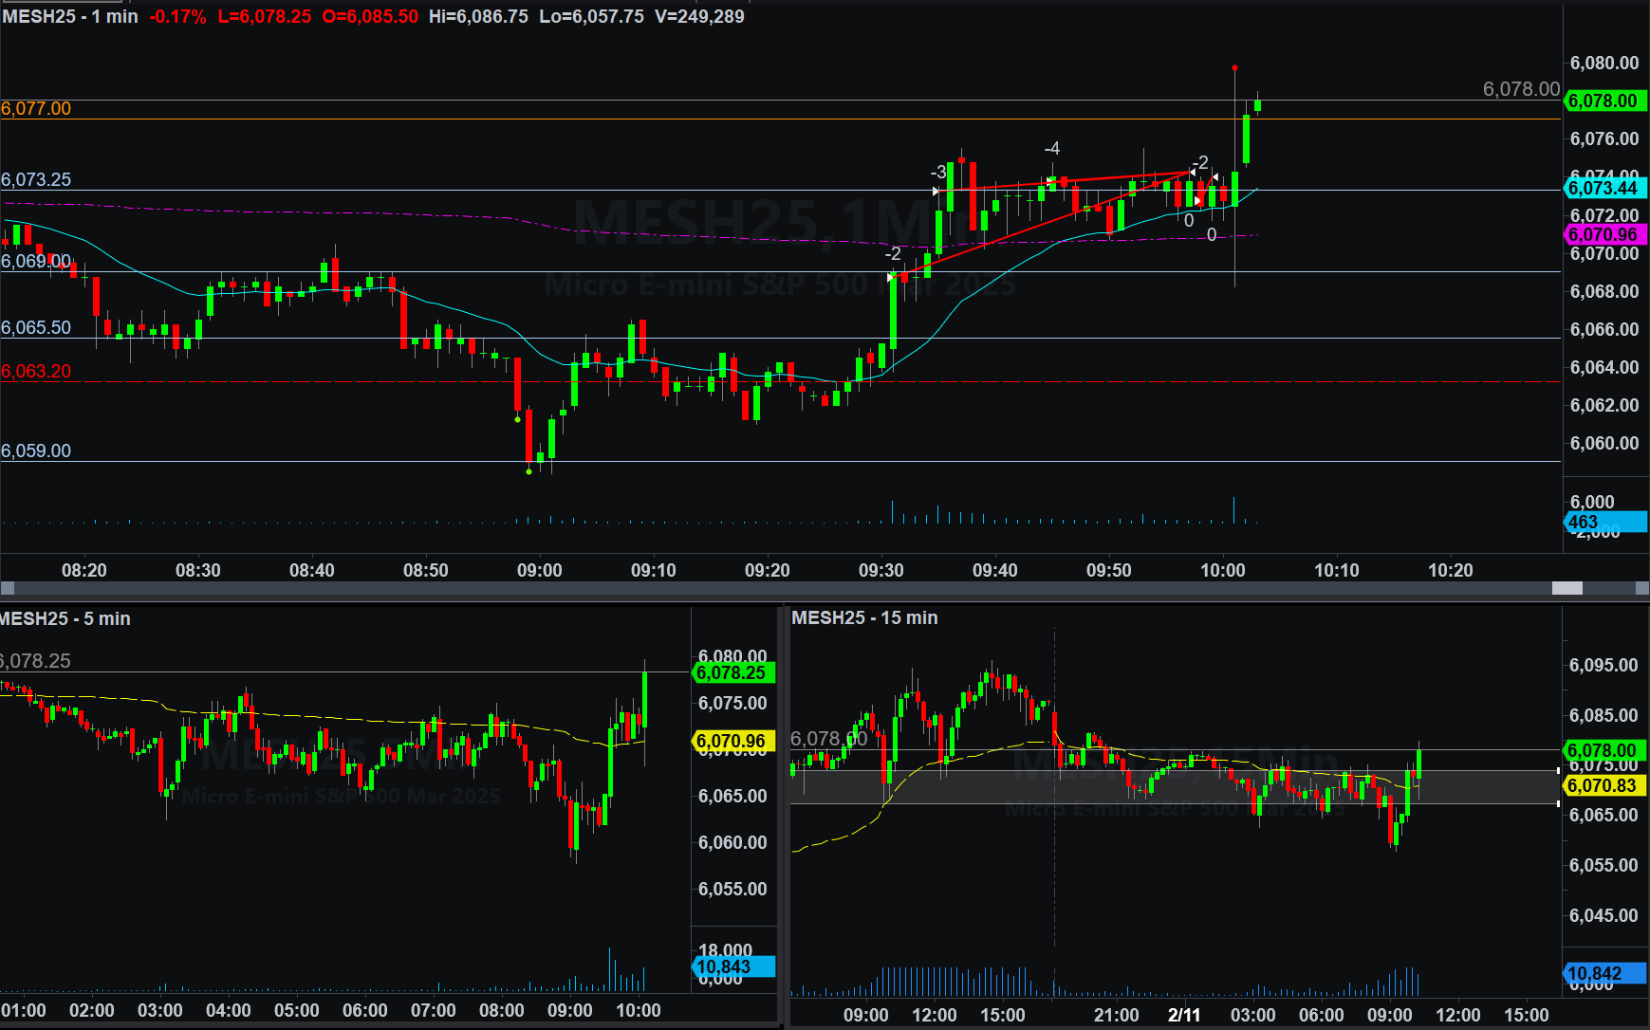1650x1030 pixels.
Task: Click the green dot marker at the 09:00 low
Action: (528, 470)
